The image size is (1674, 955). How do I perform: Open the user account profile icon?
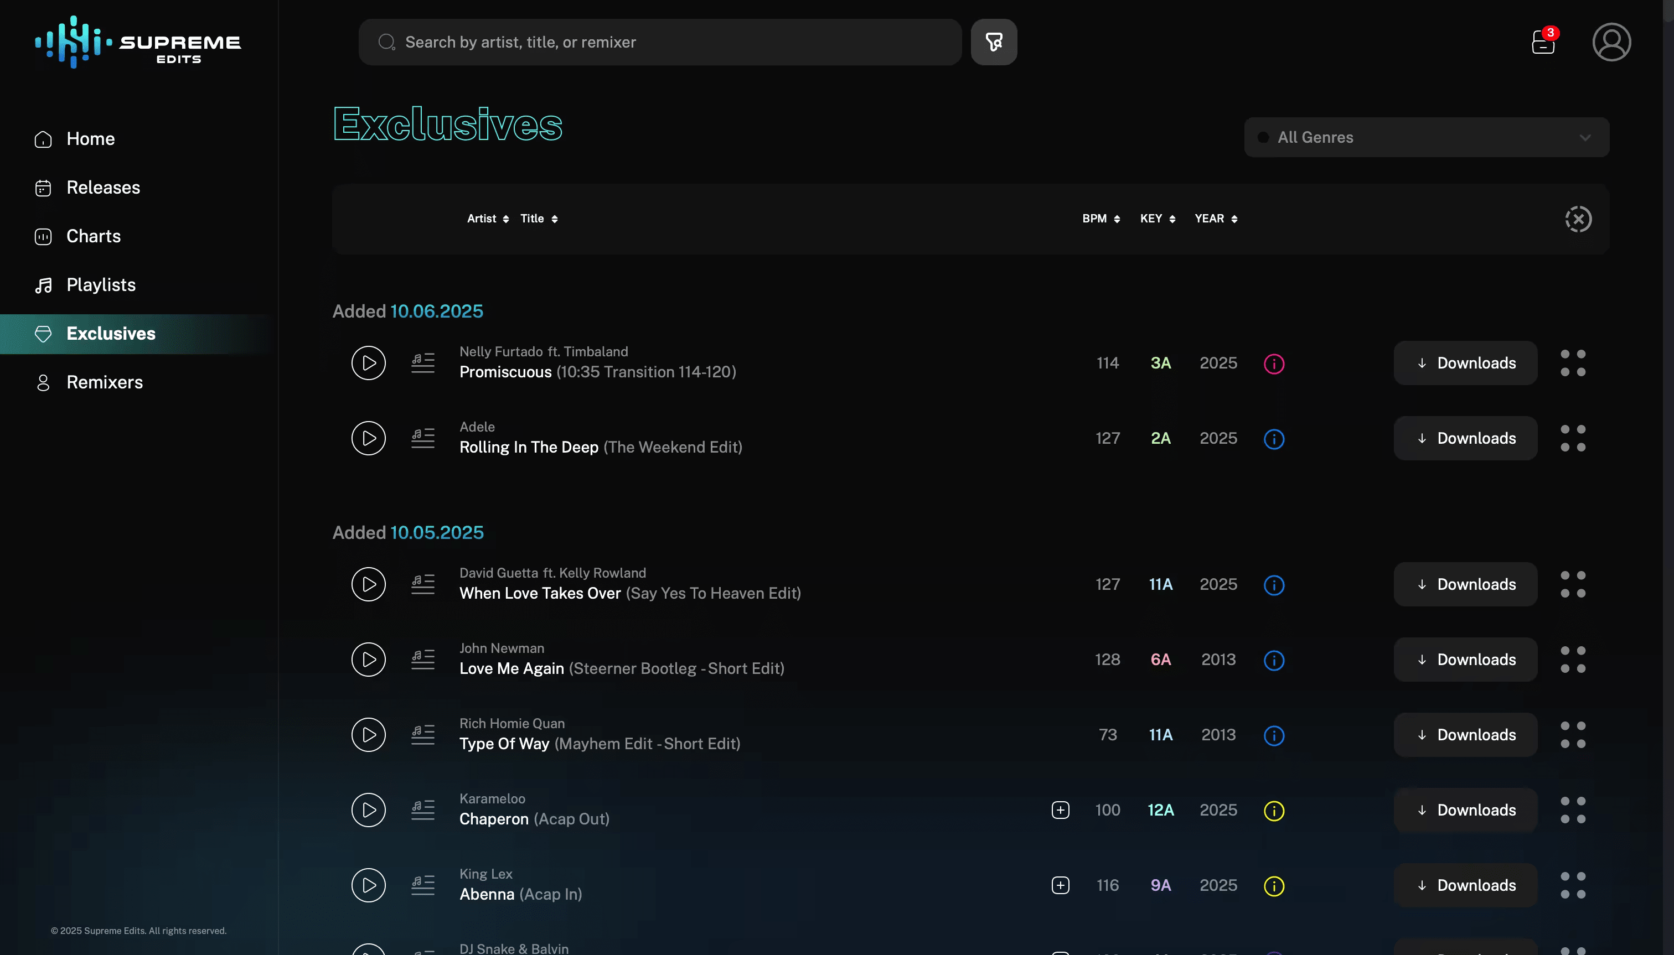point(1611,42)
